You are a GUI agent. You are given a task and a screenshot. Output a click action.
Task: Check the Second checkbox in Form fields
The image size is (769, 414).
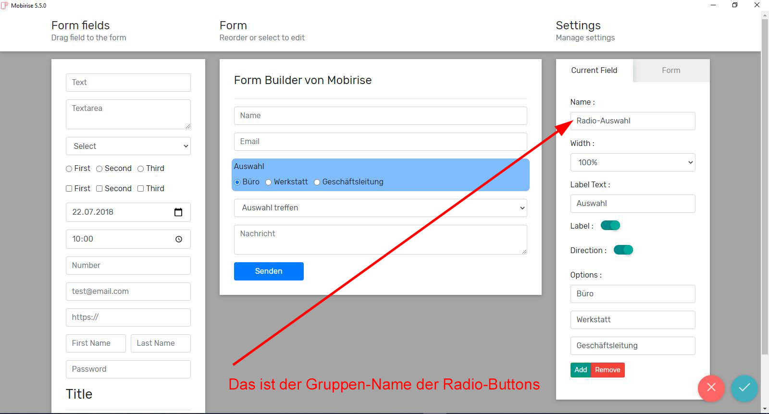[x=99, y=189]
